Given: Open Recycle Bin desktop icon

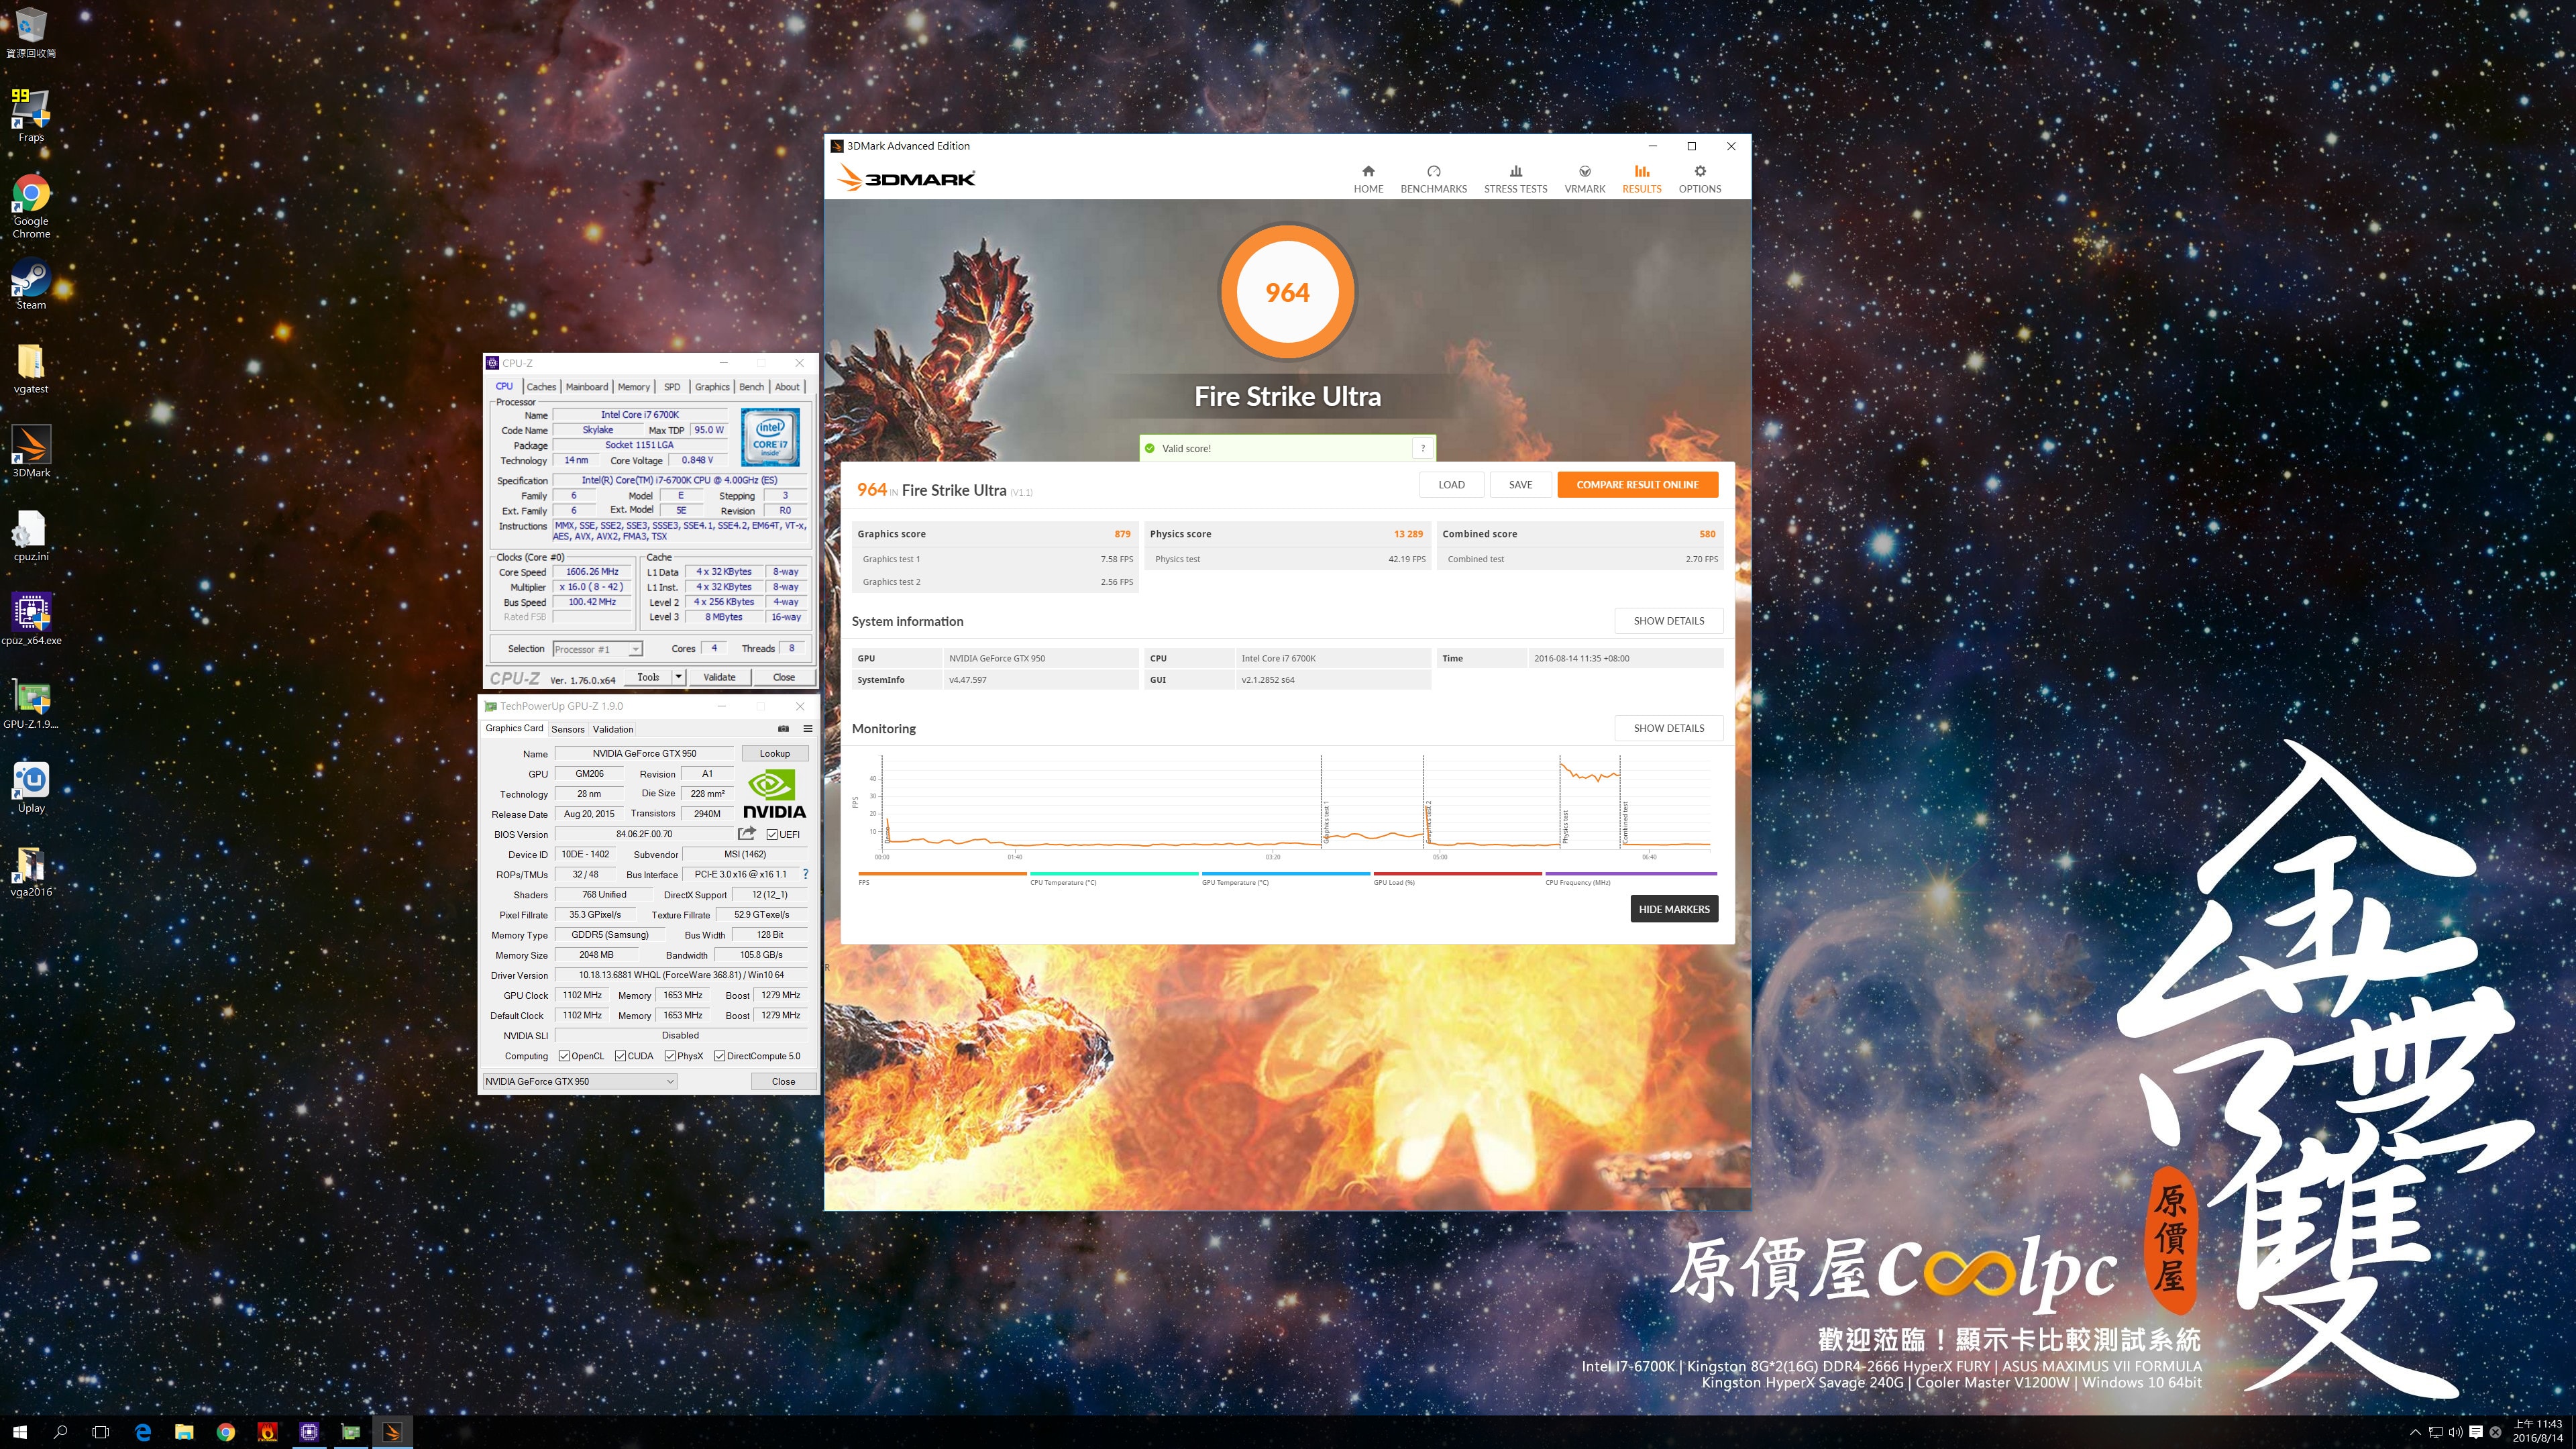Looking at the screenshot, I should 31,32.
